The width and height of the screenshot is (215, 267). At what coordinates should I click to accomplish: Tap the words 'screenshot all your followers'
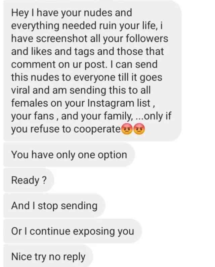[x=102, y=39]
